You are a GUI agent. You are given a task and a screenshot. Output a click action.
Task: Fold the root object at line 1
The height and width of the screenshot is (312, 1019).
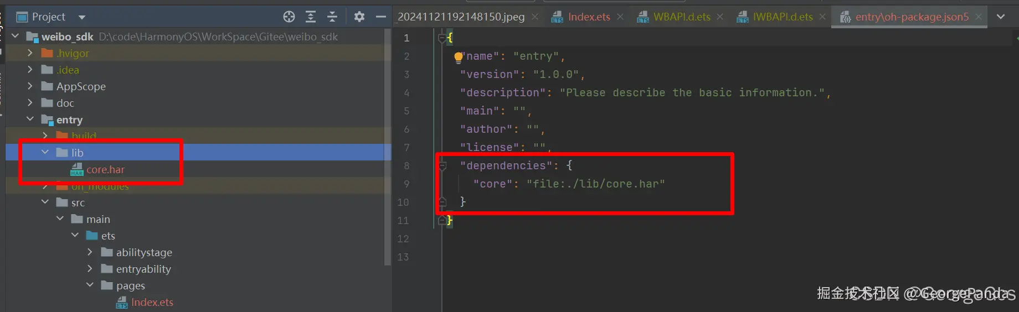pos(442,38)
